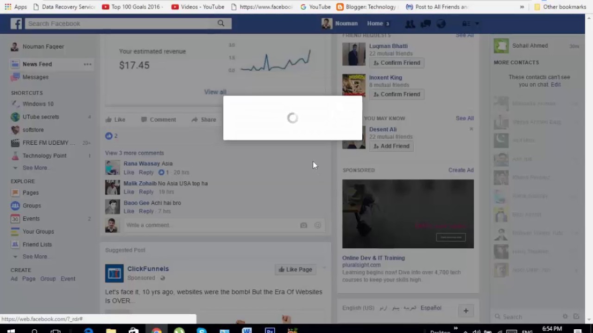Expand View 3 more comments
Screen dimensions: 593x333
(x=134, y=153)
